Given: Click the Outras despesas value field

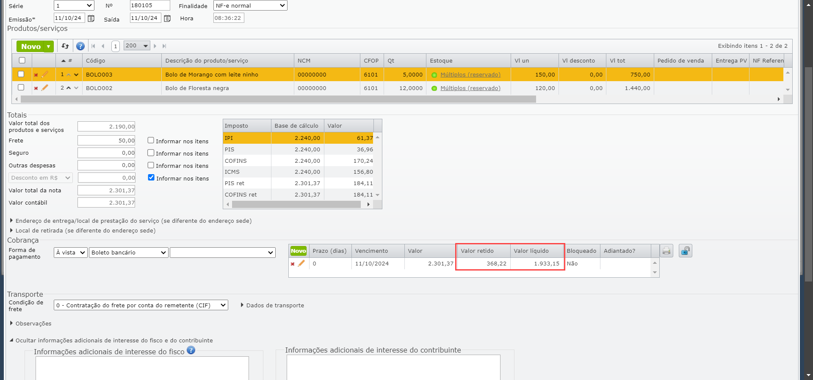Looking at the screenshot, I should 106,165.
